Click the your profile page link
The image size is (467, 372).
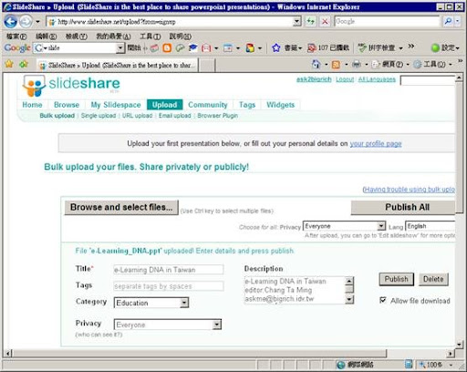[x=376, y=143]
